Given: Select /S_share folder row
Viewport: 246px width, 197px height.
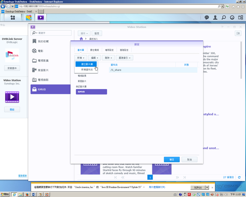Looking at the screenshot, I should 143,70.
